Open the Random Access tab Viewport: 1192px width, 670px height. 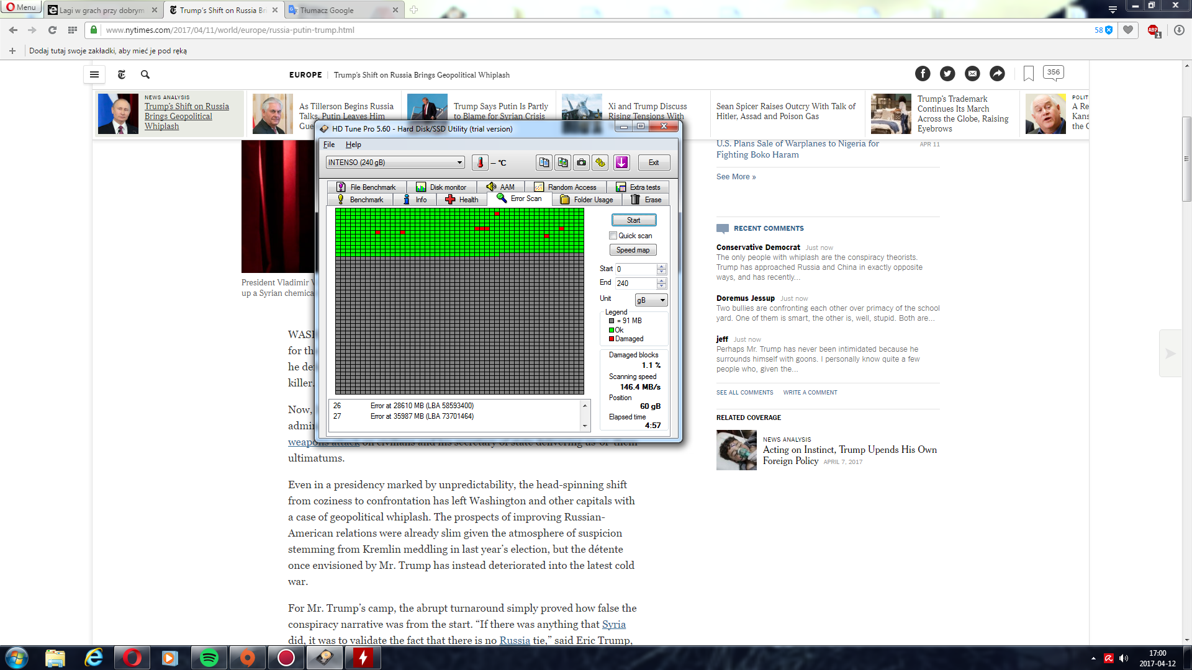coord(566,187)
